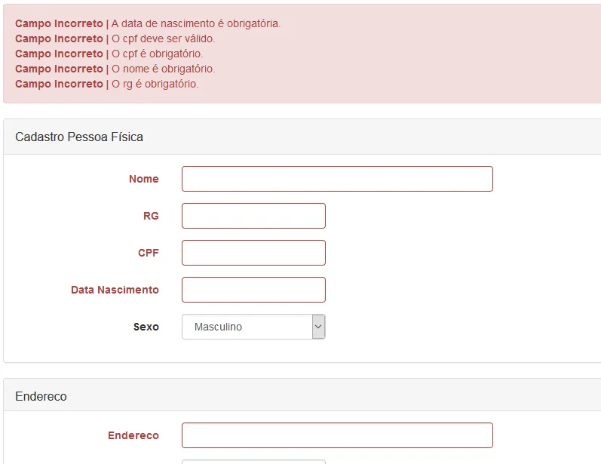Click the red Nome field label
The height and width of the screenshot is (464, 601).
[143, 179]
